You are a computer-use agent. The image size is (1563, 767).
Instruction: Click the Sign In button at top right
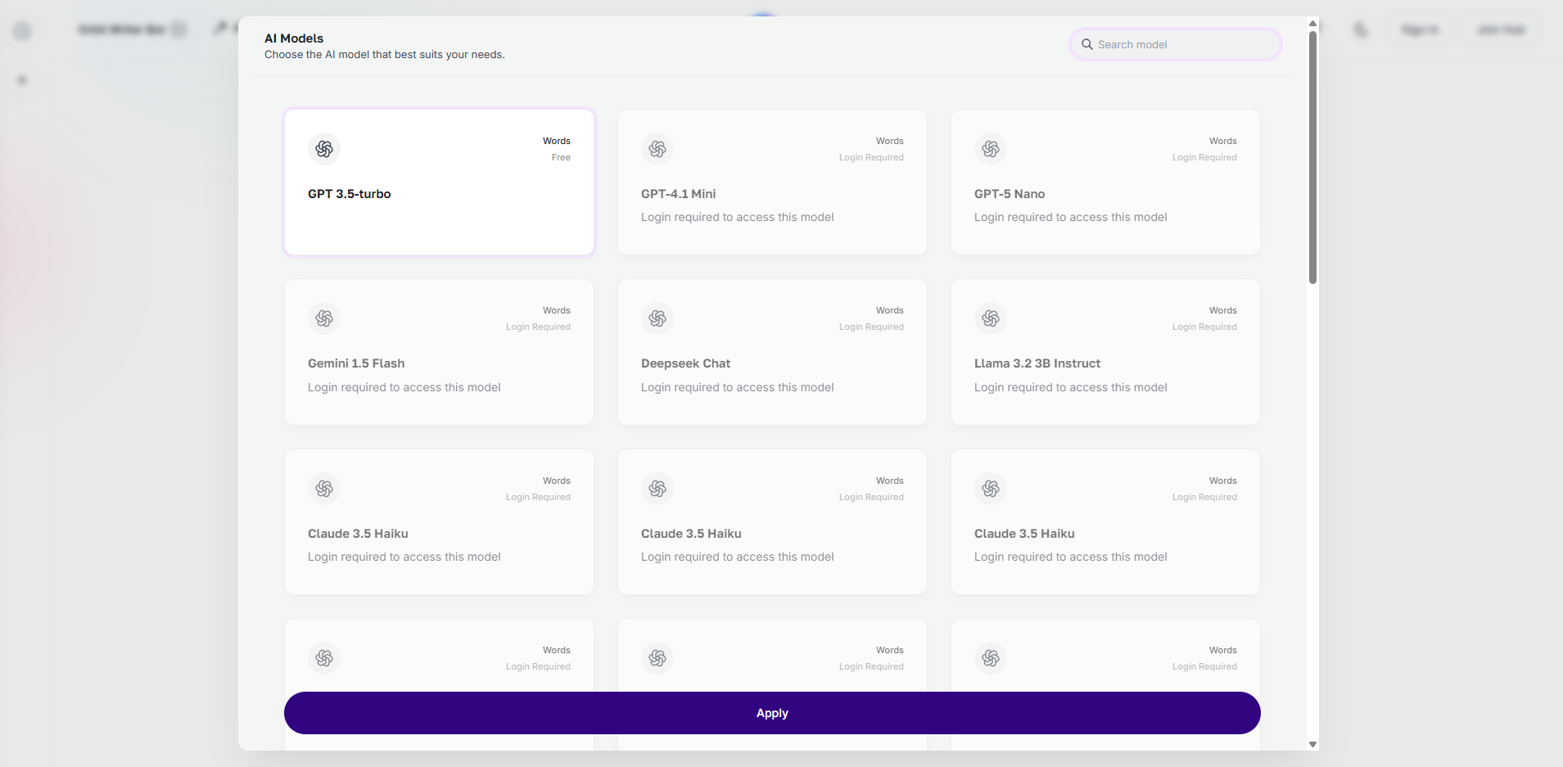[x=1420, y=29]
